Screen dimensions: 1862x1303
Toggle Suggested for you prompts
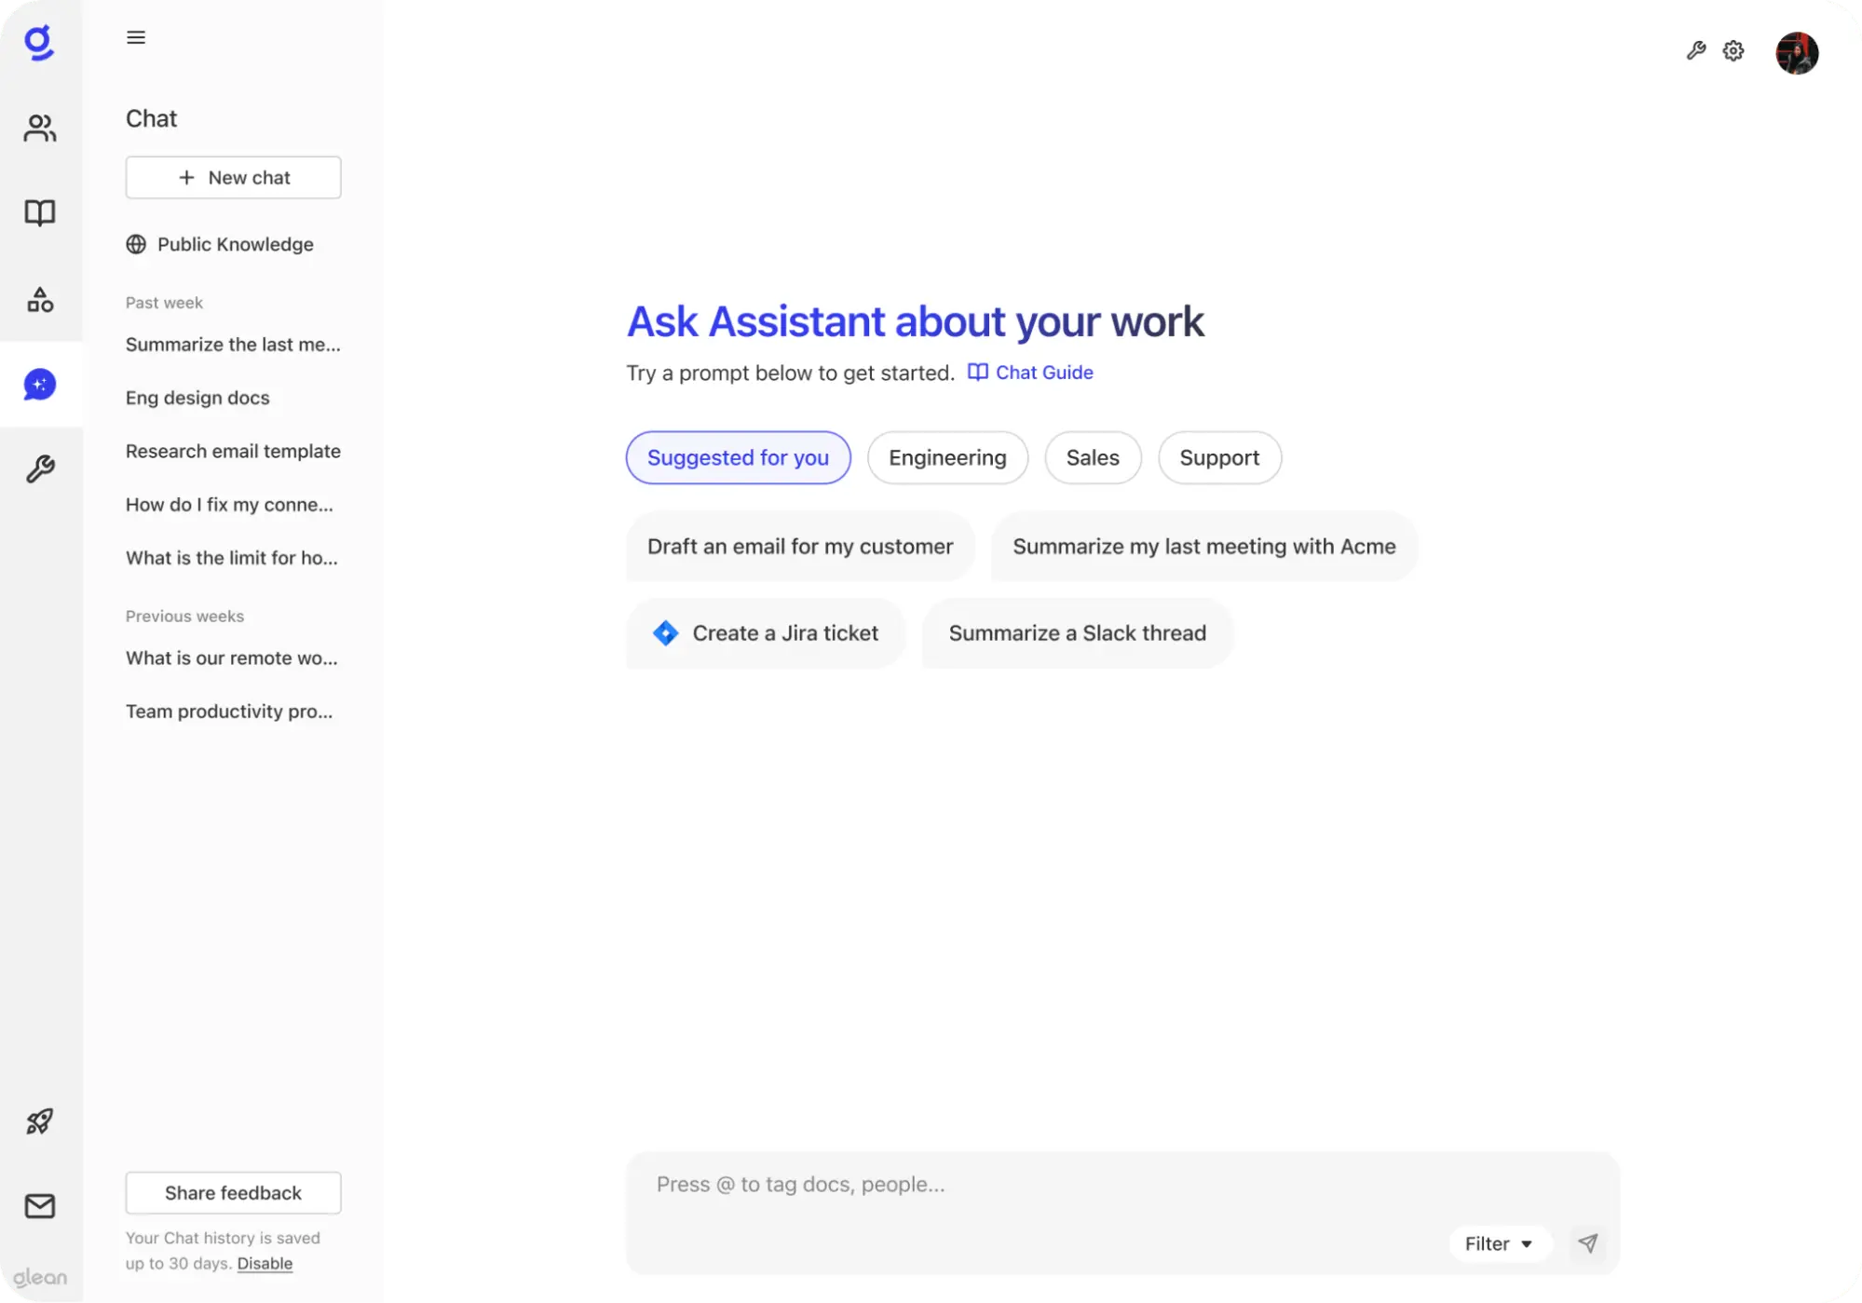[x=737, y=457]
